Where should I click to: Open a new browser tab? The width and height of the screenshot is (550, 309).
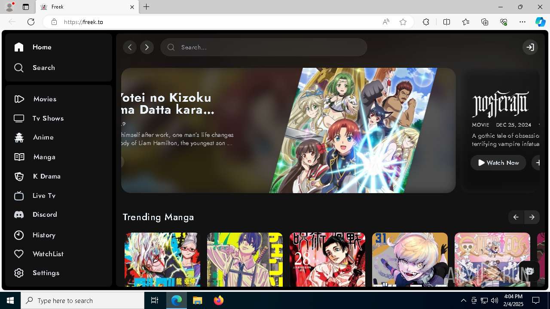coord(147,7)
